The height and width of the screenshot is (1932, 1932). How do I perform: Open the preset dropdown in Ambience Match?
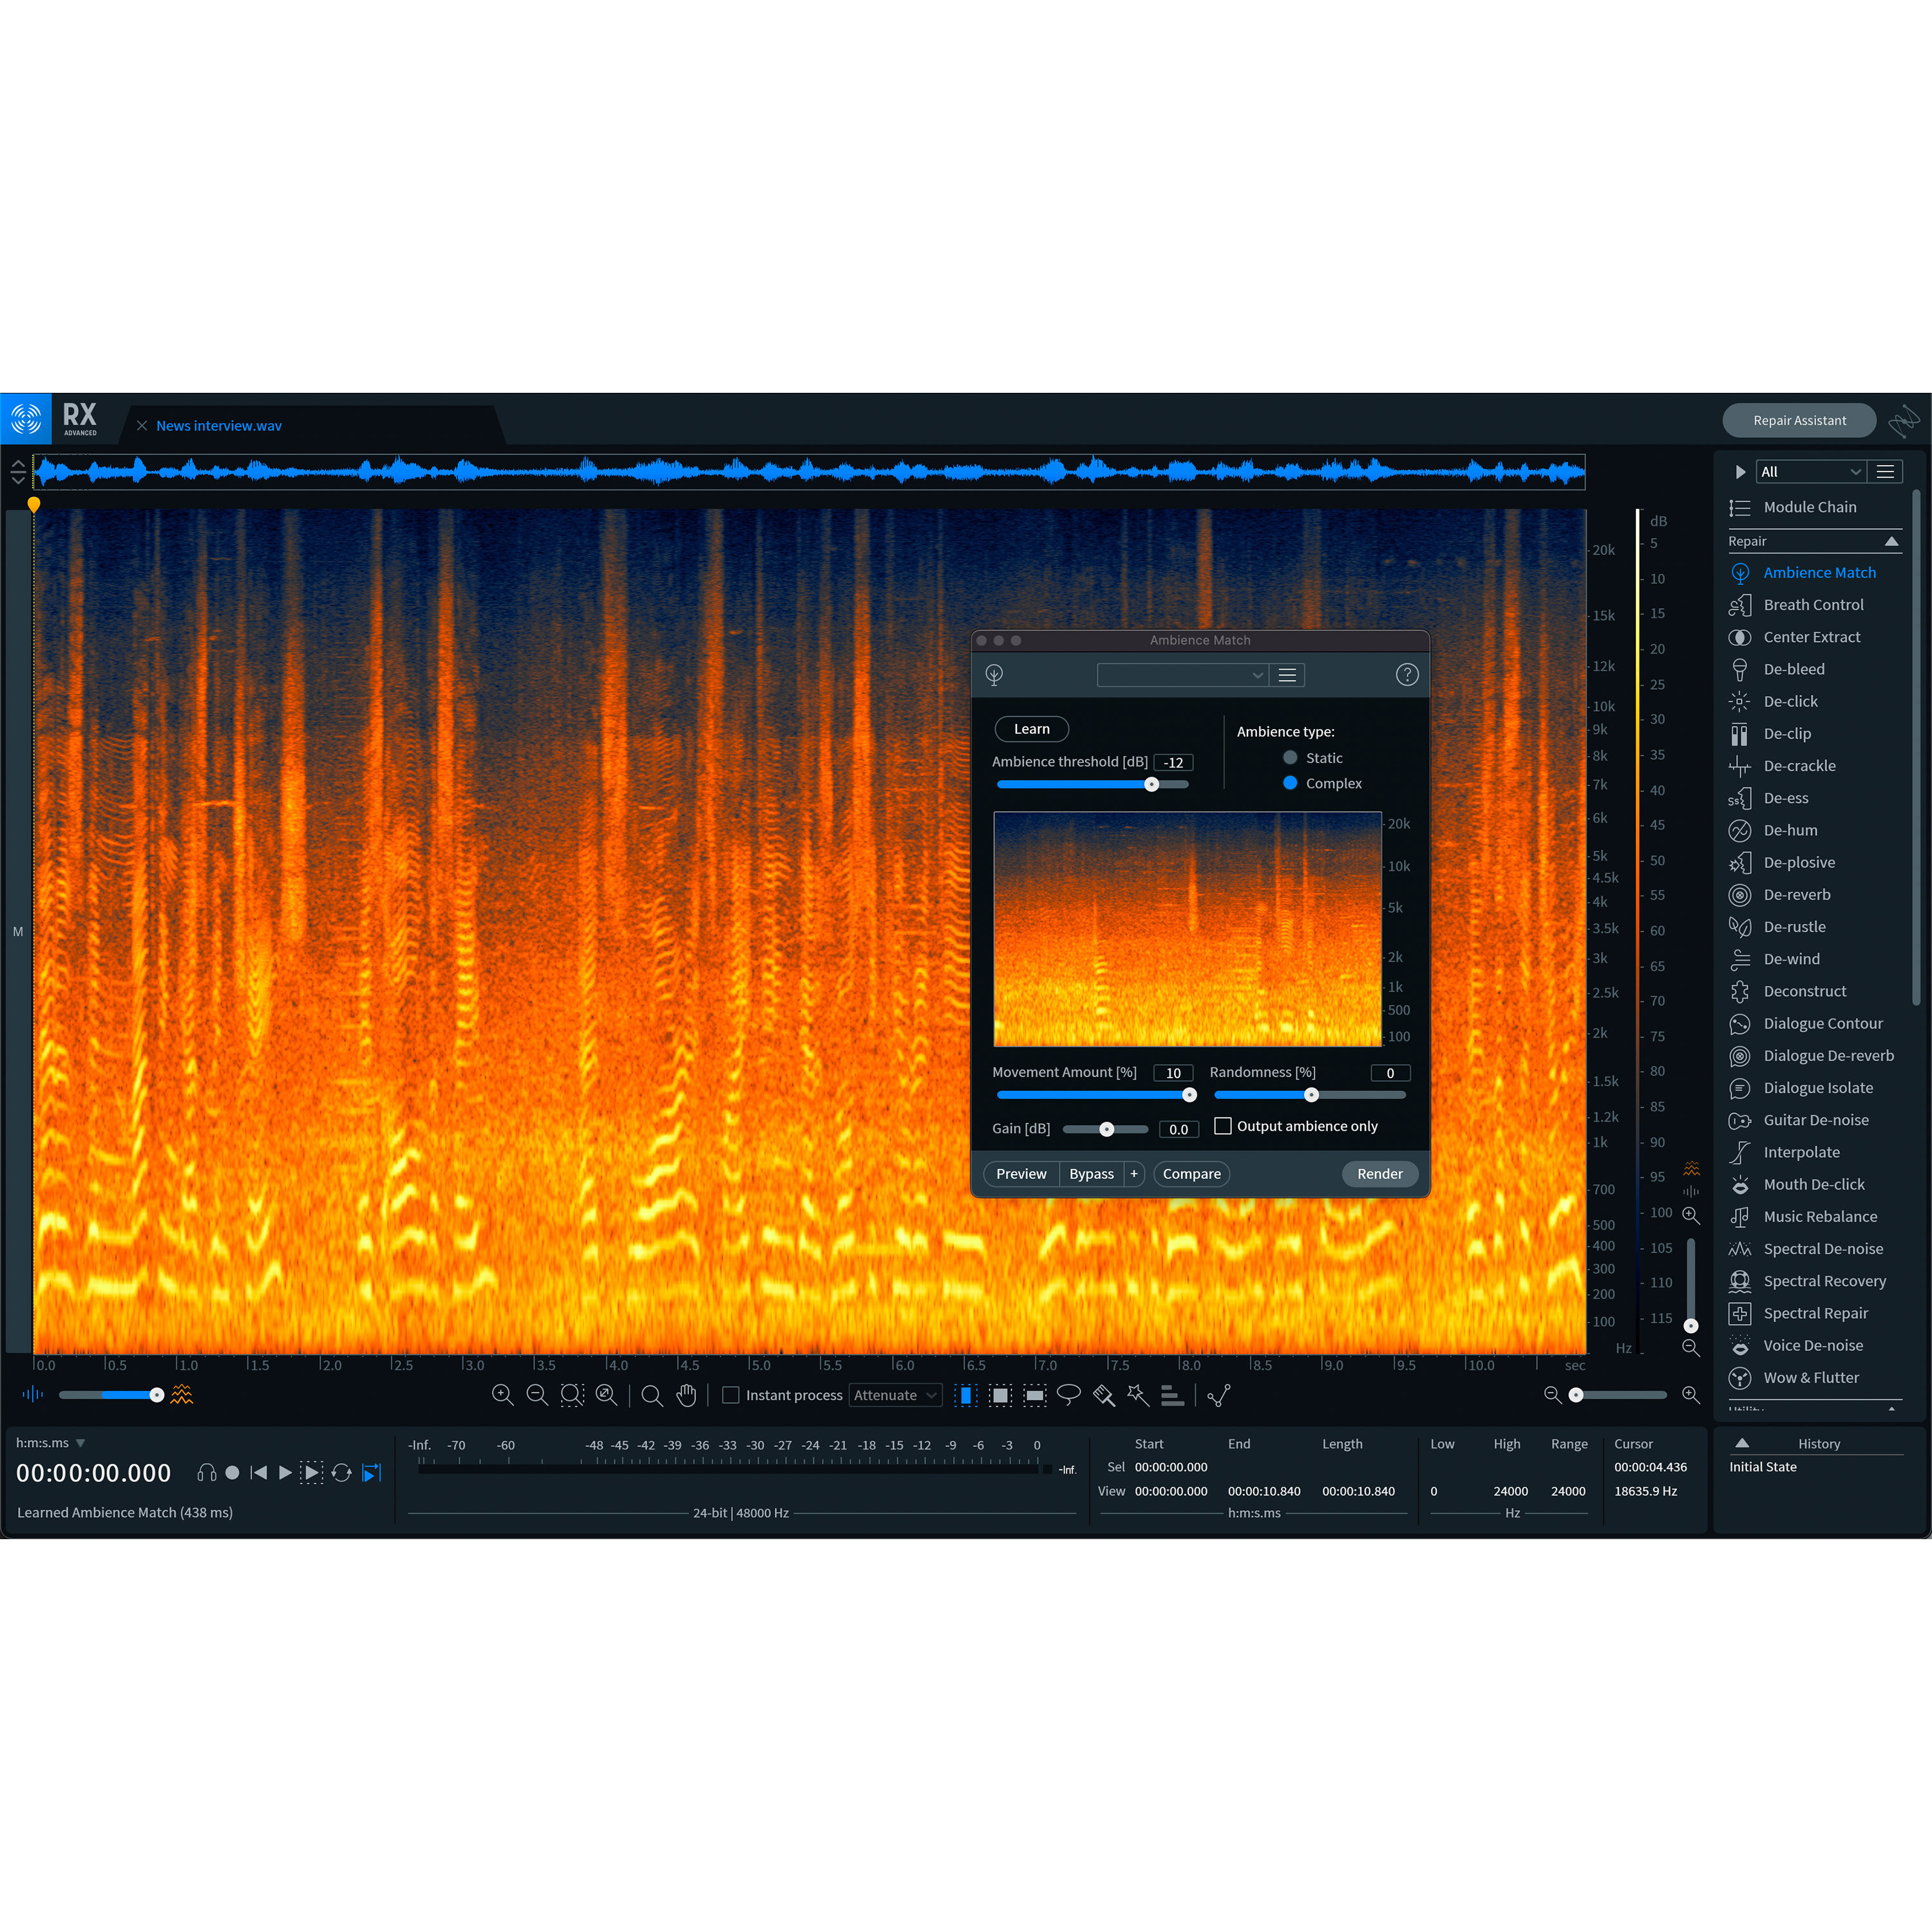tap(1182, 674)
